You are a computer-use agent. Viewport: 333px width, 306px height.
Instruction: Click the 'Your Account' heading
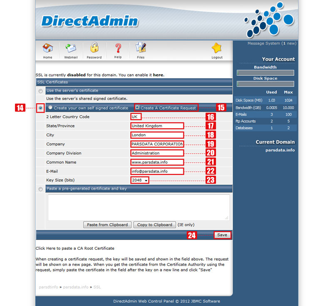[278, 59]
